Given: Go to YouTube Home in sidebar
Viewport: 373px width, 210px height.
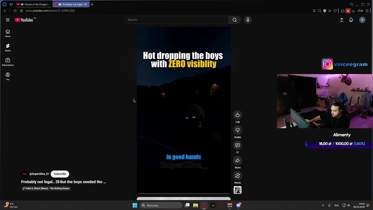Looking at the screenshot, I should [8, 33].
